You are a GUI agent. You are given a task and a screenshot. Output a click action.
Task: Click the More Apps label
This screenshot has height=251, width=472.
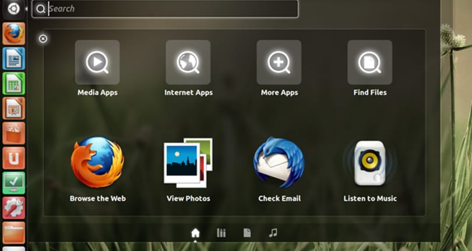click(279, 92)
